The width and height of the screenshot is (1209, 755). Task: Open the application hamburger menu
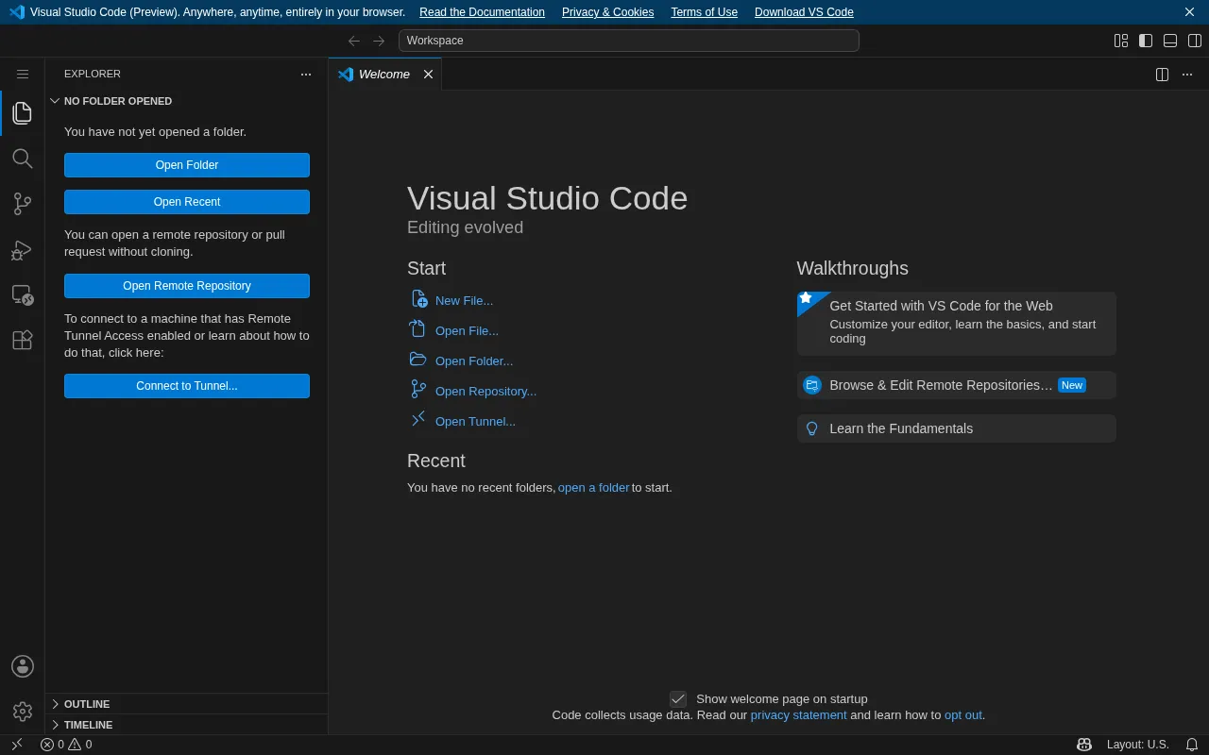click(23, 74)
